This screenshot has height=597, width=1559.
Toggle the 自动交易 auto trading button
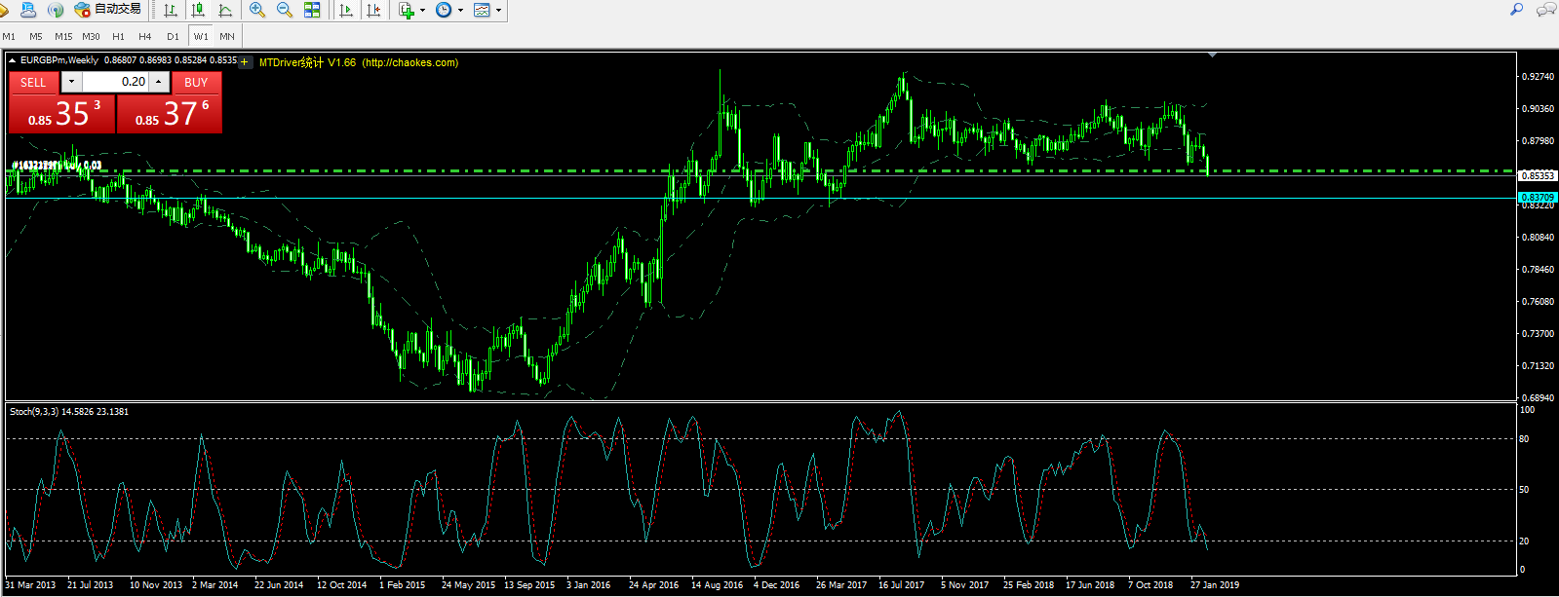(107, 10)
